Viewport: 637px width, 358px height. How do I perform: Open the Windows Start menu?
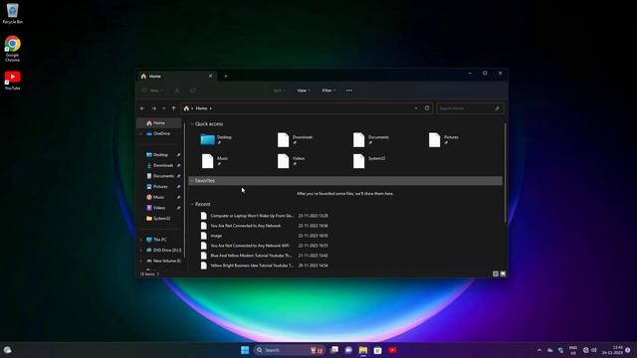pos(245,350)
